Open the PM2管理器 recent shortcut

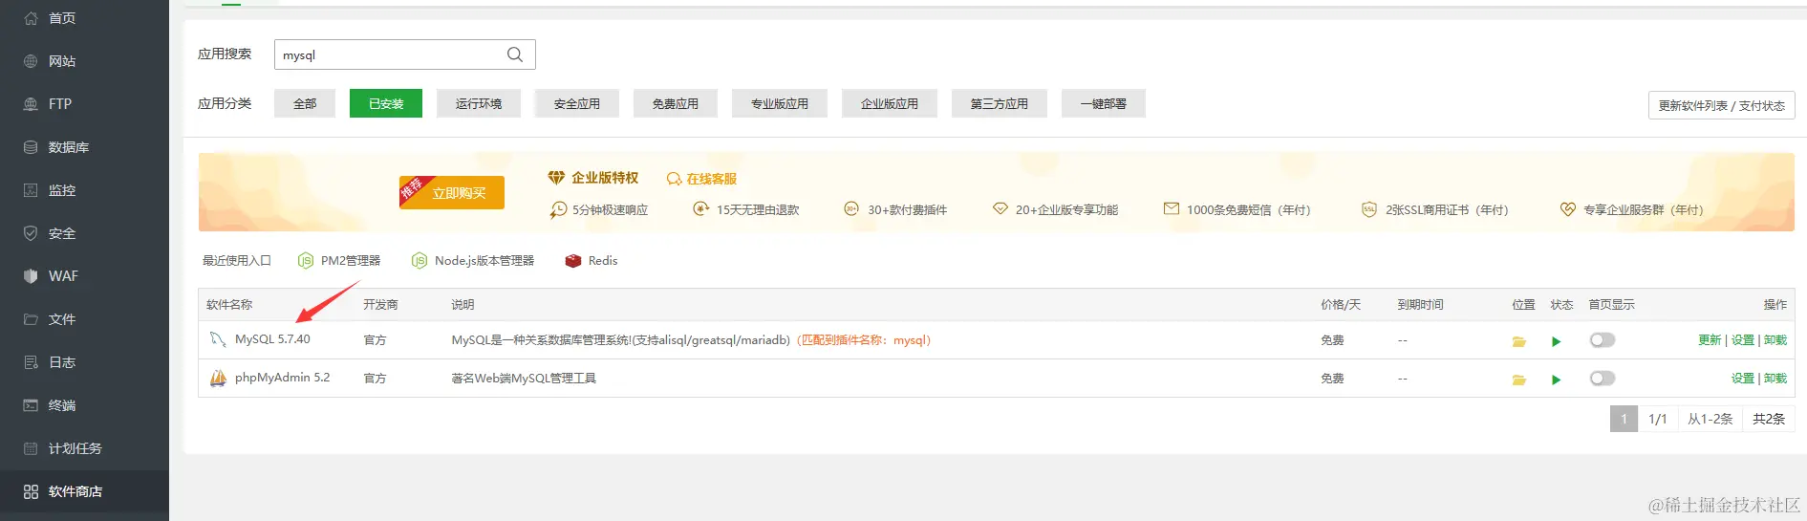coord(340,261)
